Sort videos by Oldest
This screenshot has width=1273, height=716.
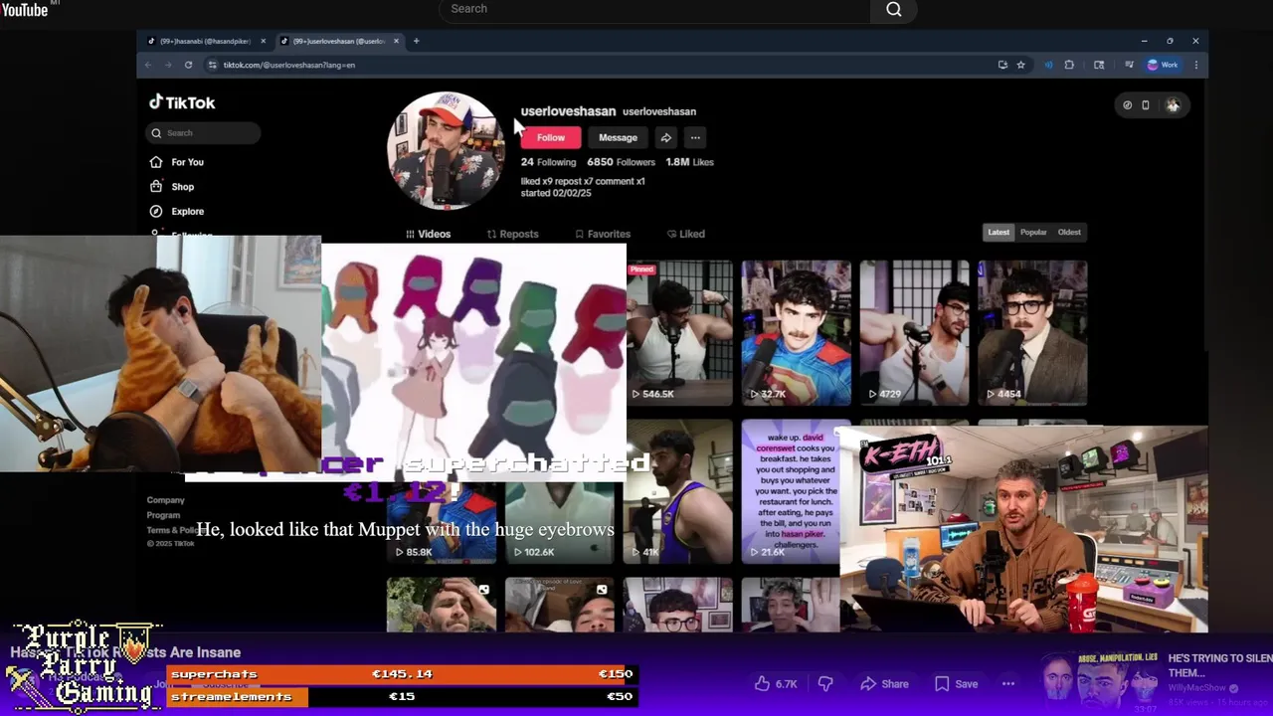tap(1069, 232)
